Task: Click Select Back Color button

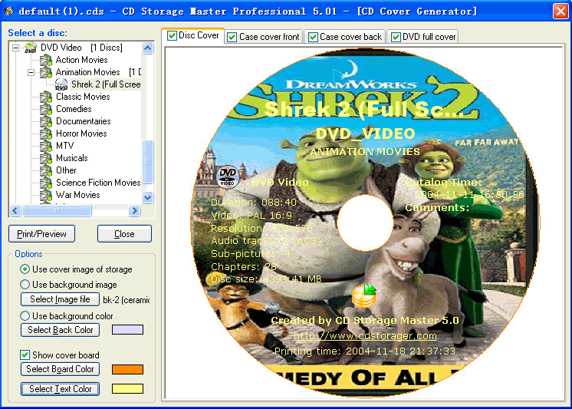Action: click(61, 330)
